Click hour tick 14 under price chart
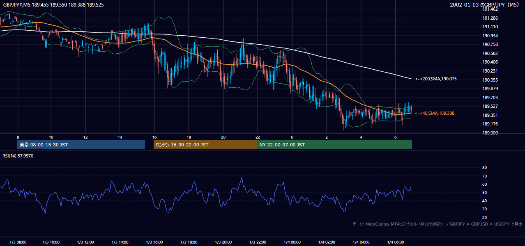This screenshot has width=525, height=246. point(120,137)
